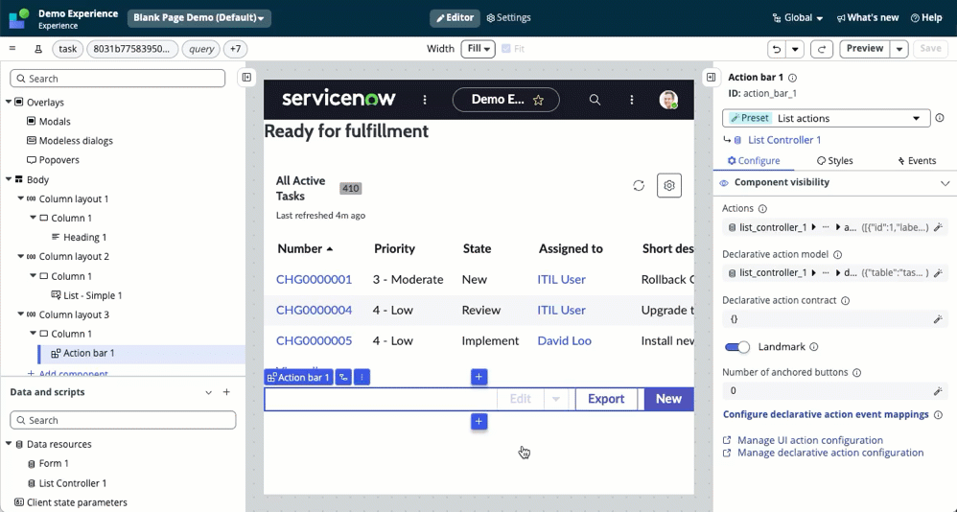Open the Global scope dropdown
Viewport: 957px width, 512px height.
coord(798,17)
